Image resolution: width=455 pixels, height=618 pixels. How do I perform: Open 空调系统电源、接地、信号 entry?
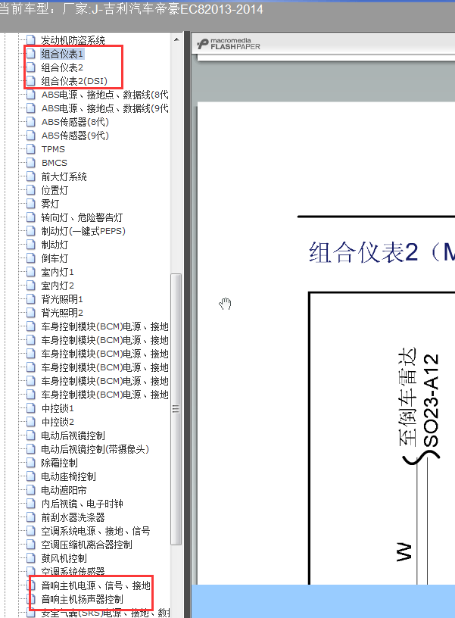pyautogui.click(x=95, y=531)
